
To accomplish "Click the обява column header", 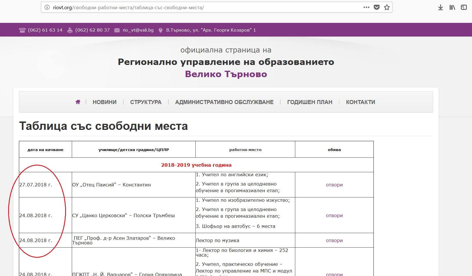I will tap(334, 150).
